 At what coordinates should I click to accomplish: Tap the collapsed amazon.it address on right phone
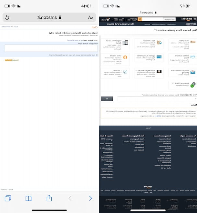point(148,12)
